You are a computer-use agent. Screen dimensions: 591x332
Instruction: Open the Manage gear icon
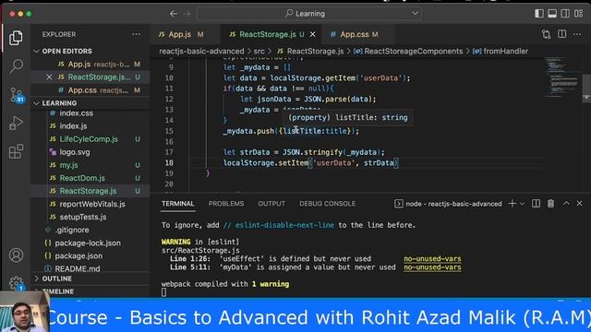pyautogui.click(x=16, y=283)
